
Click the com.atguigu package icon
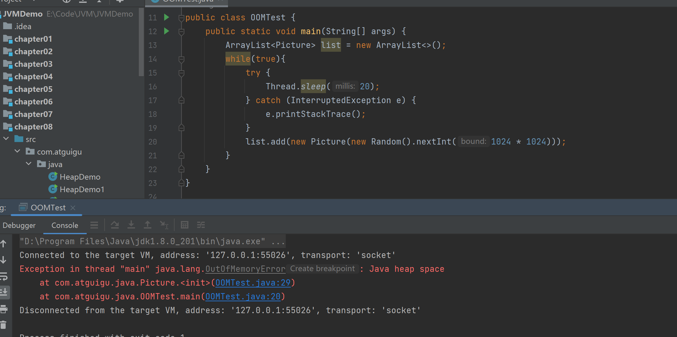pyautogui.click(x=30, y=151)
